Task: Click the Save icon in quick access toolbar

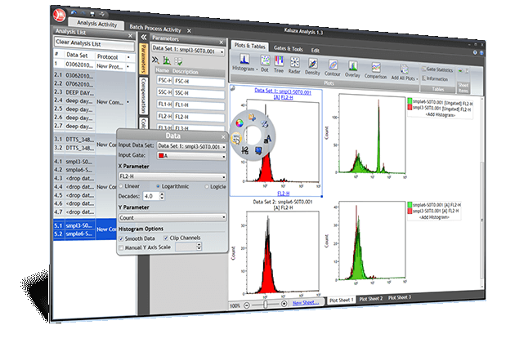Action: pyautogui.click(x=92, y=14)
